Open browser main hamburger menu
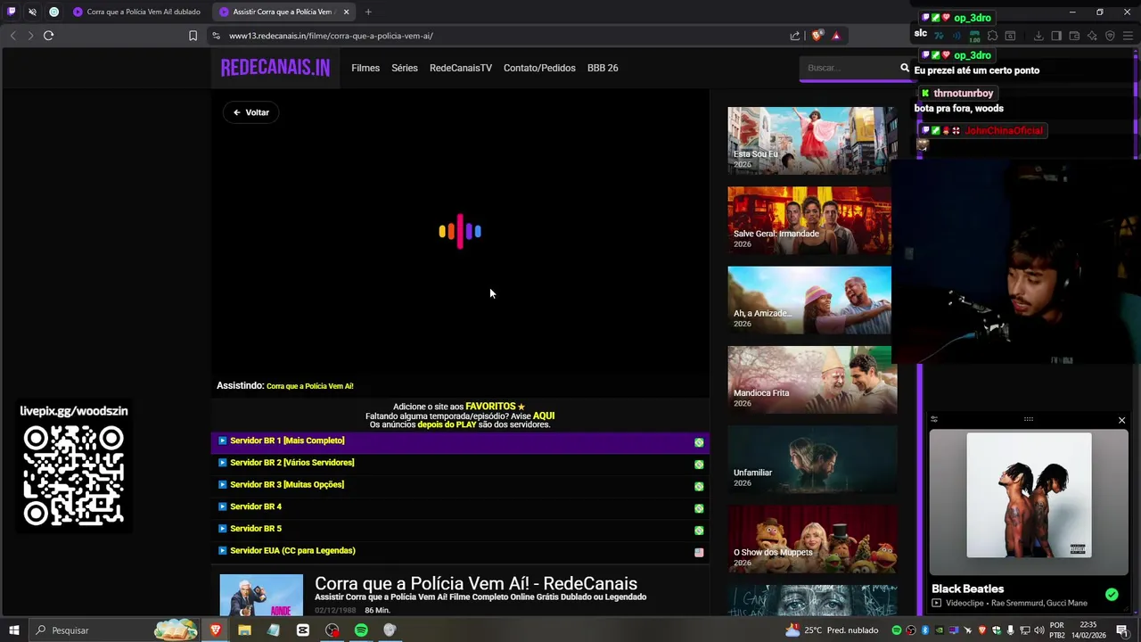Image resolution: width=1141 pixels, height=642 pixels. (1128, 36)
